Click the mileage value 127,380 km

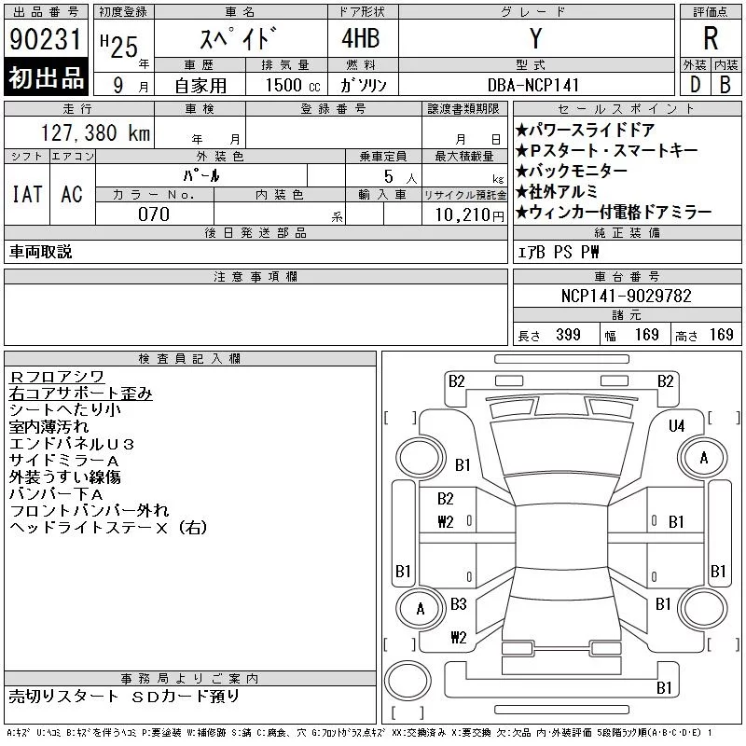click(95, 132)
